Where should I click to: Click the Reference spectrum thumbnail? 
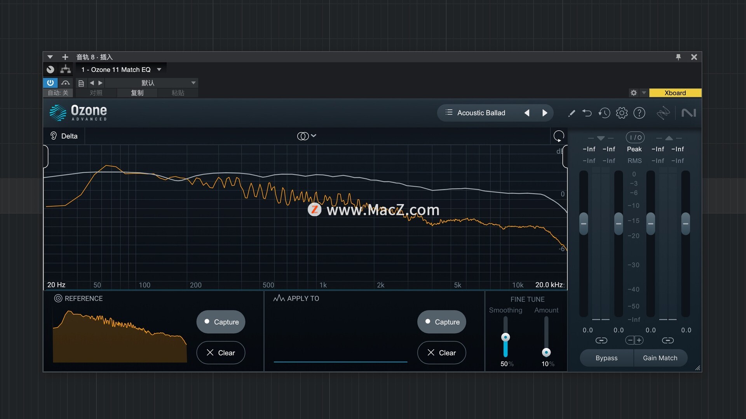tap(120, 336)
